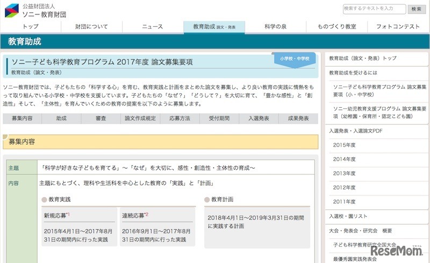This screenshot has height=263, width=430.
Task: Jump to the 応募方法 section tab
Action: [x=180, y=118]
